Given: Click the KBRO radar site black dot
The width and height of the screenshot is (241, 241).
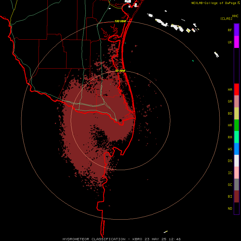Looking at the screenshot, I should pos(120,120).
